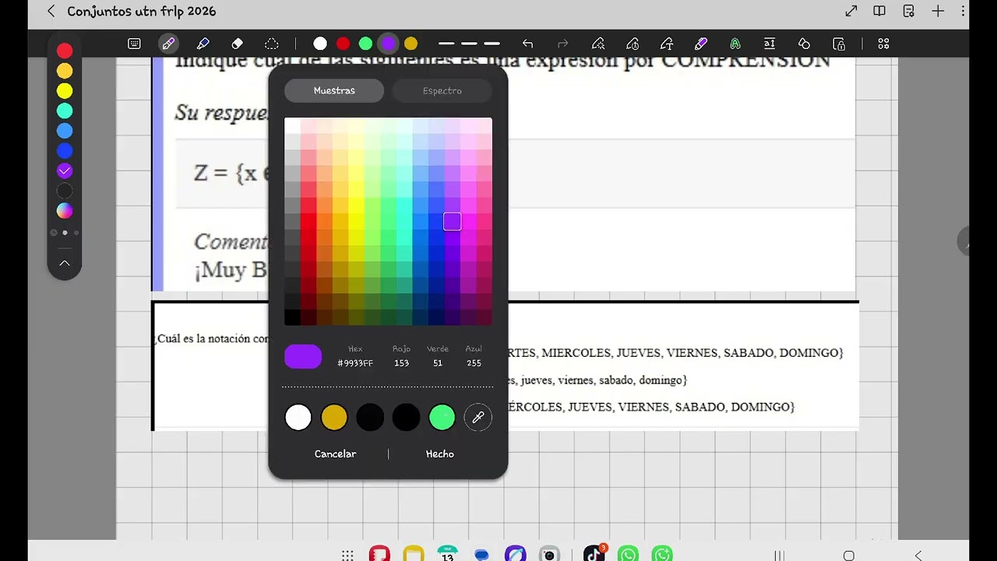
Task: Confirm color with Hecho button
Action: tap(440, 453)
